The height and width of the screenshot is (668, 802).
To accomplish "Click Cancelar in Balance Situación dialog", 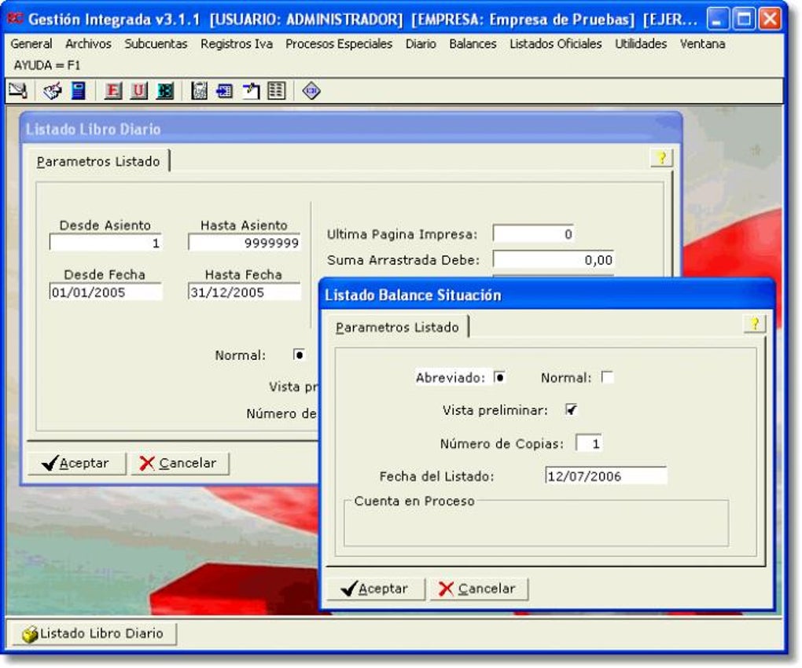I will pos(478,589).
